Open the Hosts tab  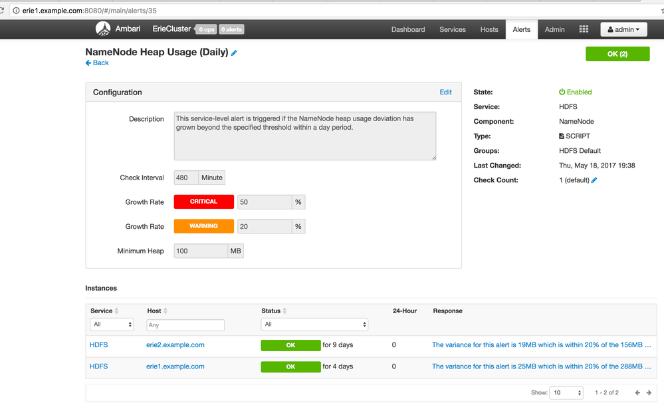pos(489,29)
